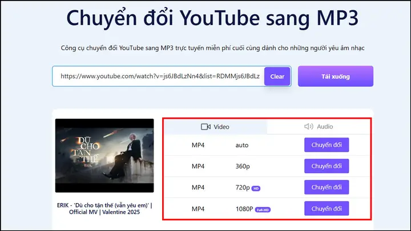Click the Full-HD badge next to 1080P

coord(263,210)
